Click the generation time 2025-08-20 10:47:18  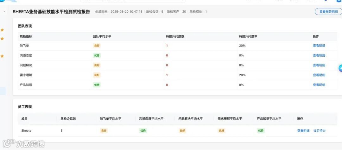[126, 12]
